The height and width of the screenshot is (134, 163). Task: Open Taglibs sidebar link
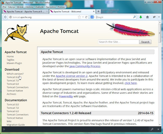point(10,60)
